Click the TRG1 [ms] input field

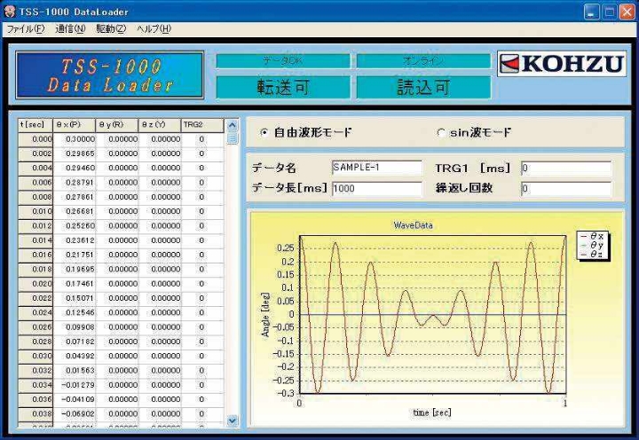(566, 168)
